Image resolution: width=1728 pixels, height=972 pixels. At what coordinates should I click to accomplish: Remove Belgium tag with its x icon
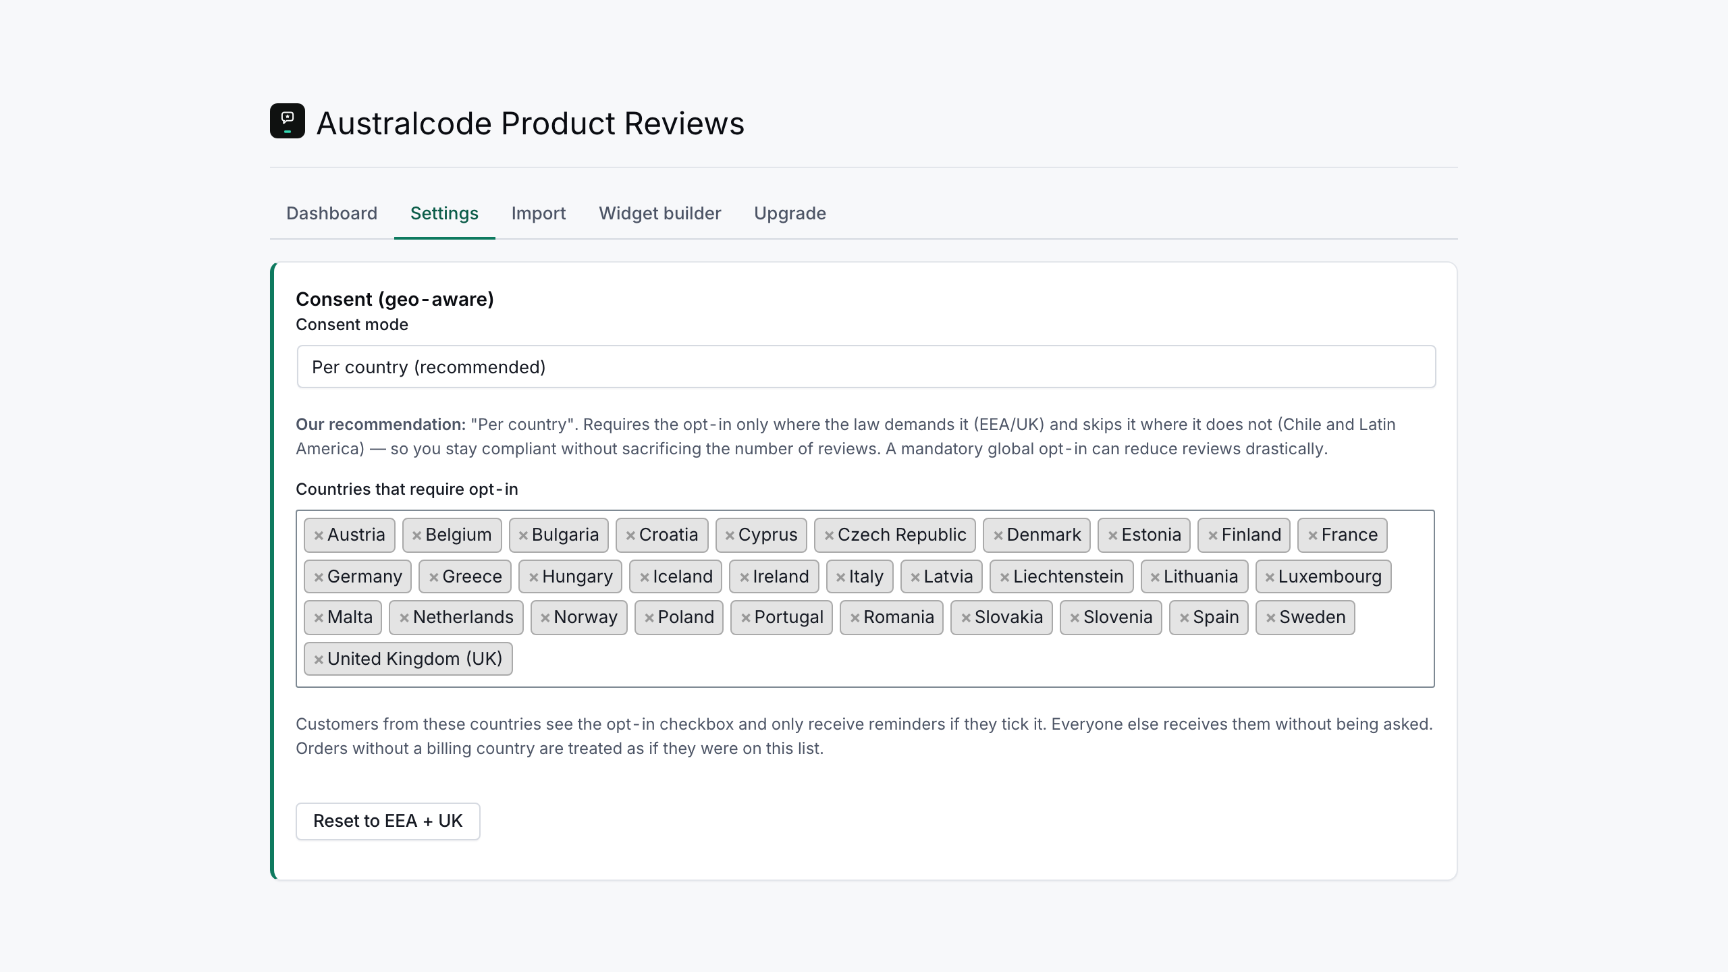[417, 535]
